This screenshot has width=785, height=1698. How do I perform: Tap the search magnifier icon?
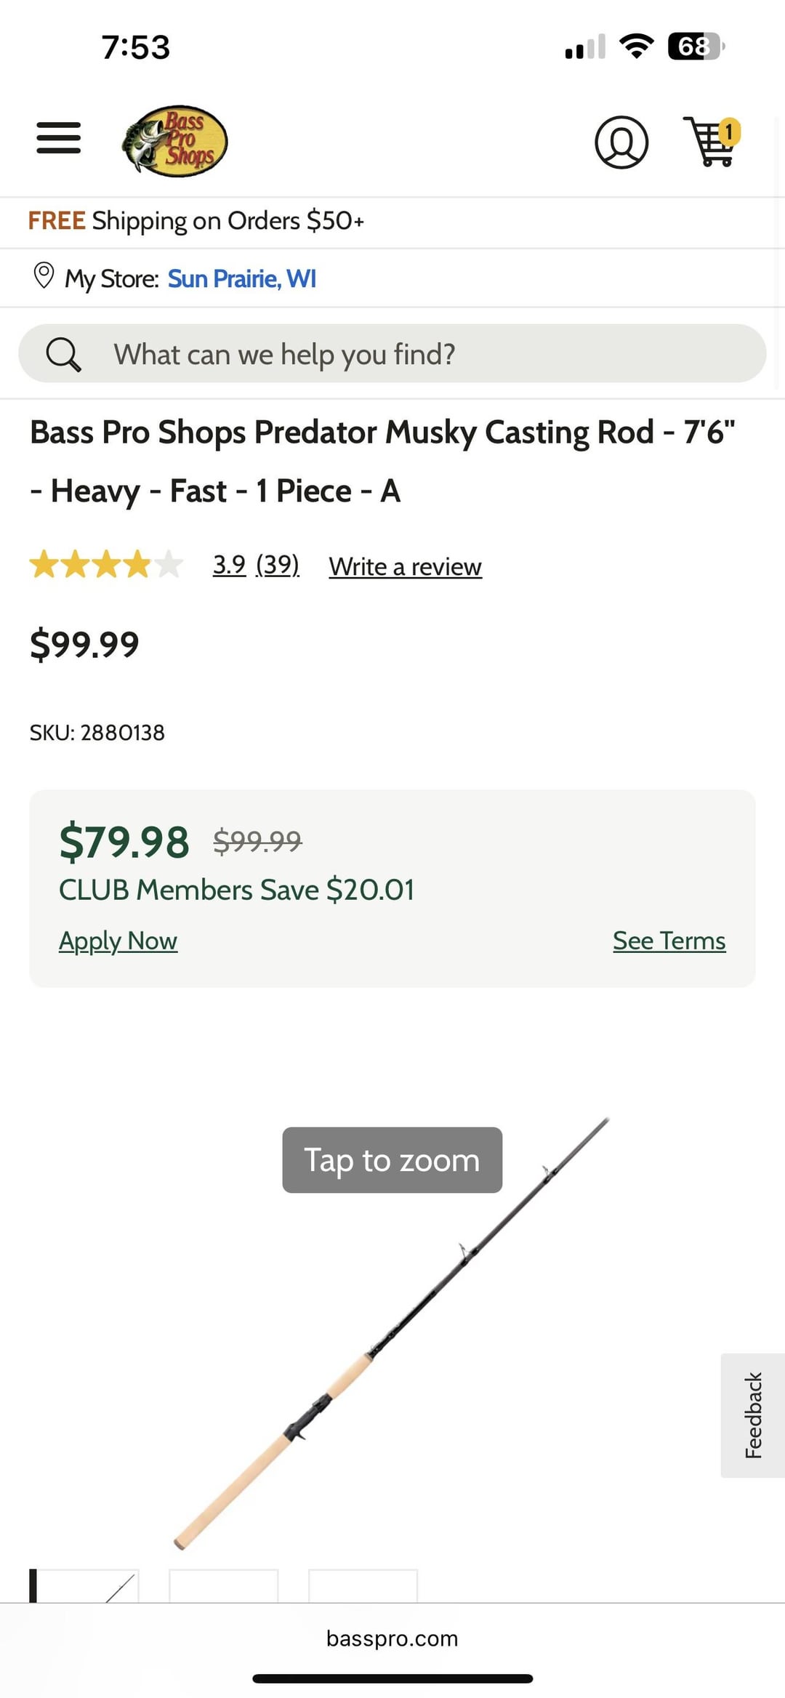(63, 355)
